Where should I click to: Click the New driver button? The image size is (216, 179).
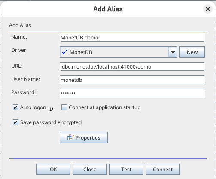pos(192,52)
